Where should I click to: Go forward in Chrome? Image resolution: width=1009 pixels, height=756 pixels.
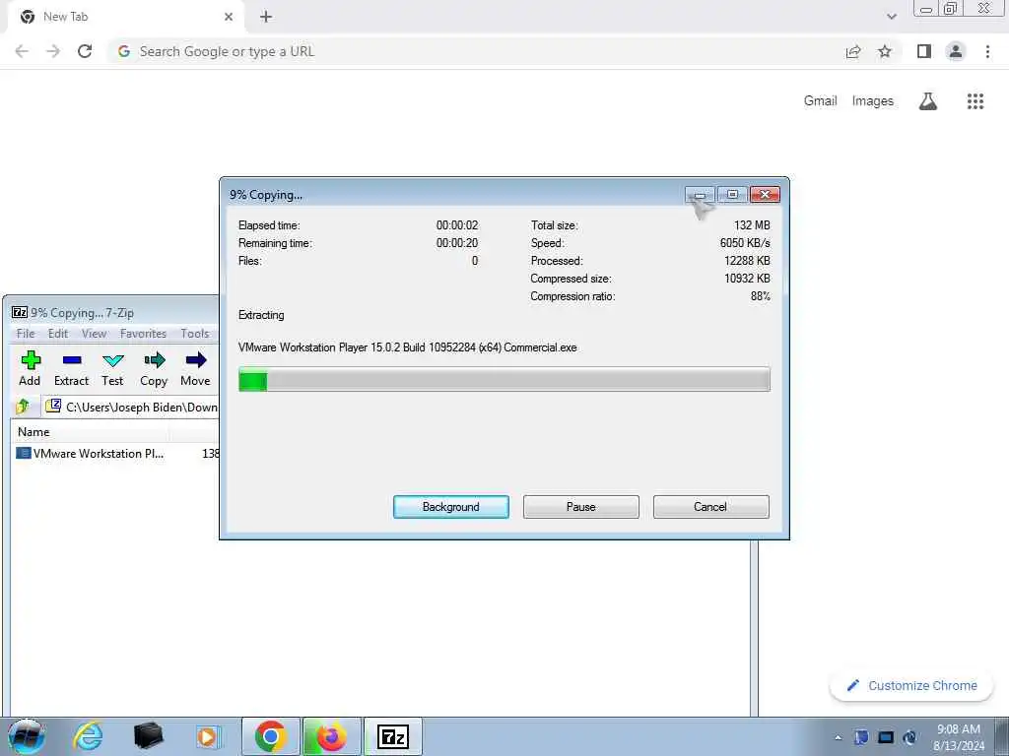pyautogui.click(x=53, y=51)
